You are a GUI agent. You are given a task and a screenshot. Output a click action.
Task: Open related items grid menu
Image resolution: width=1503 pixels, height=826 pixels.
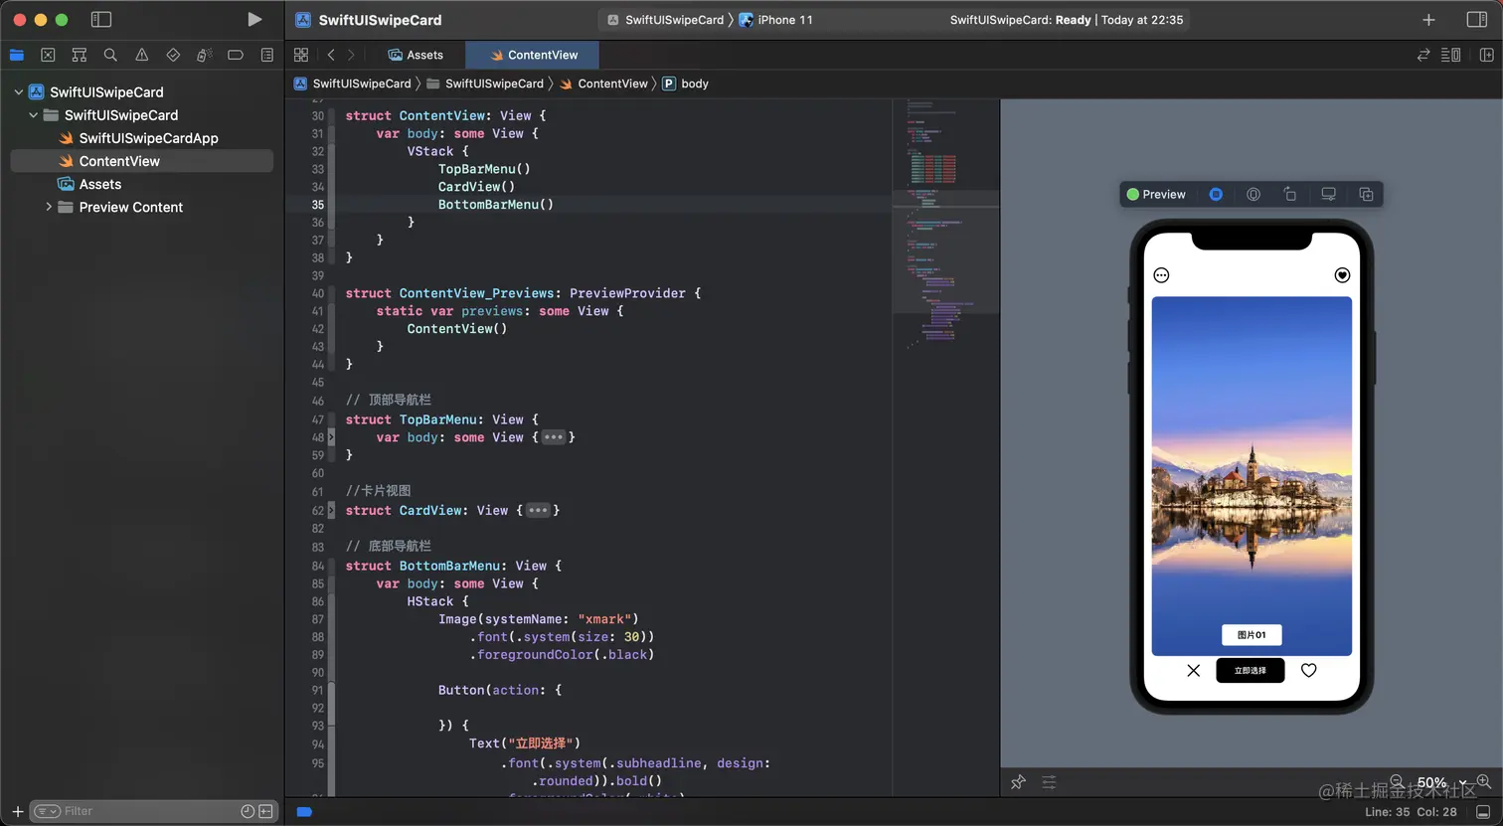tap(301, 55)
